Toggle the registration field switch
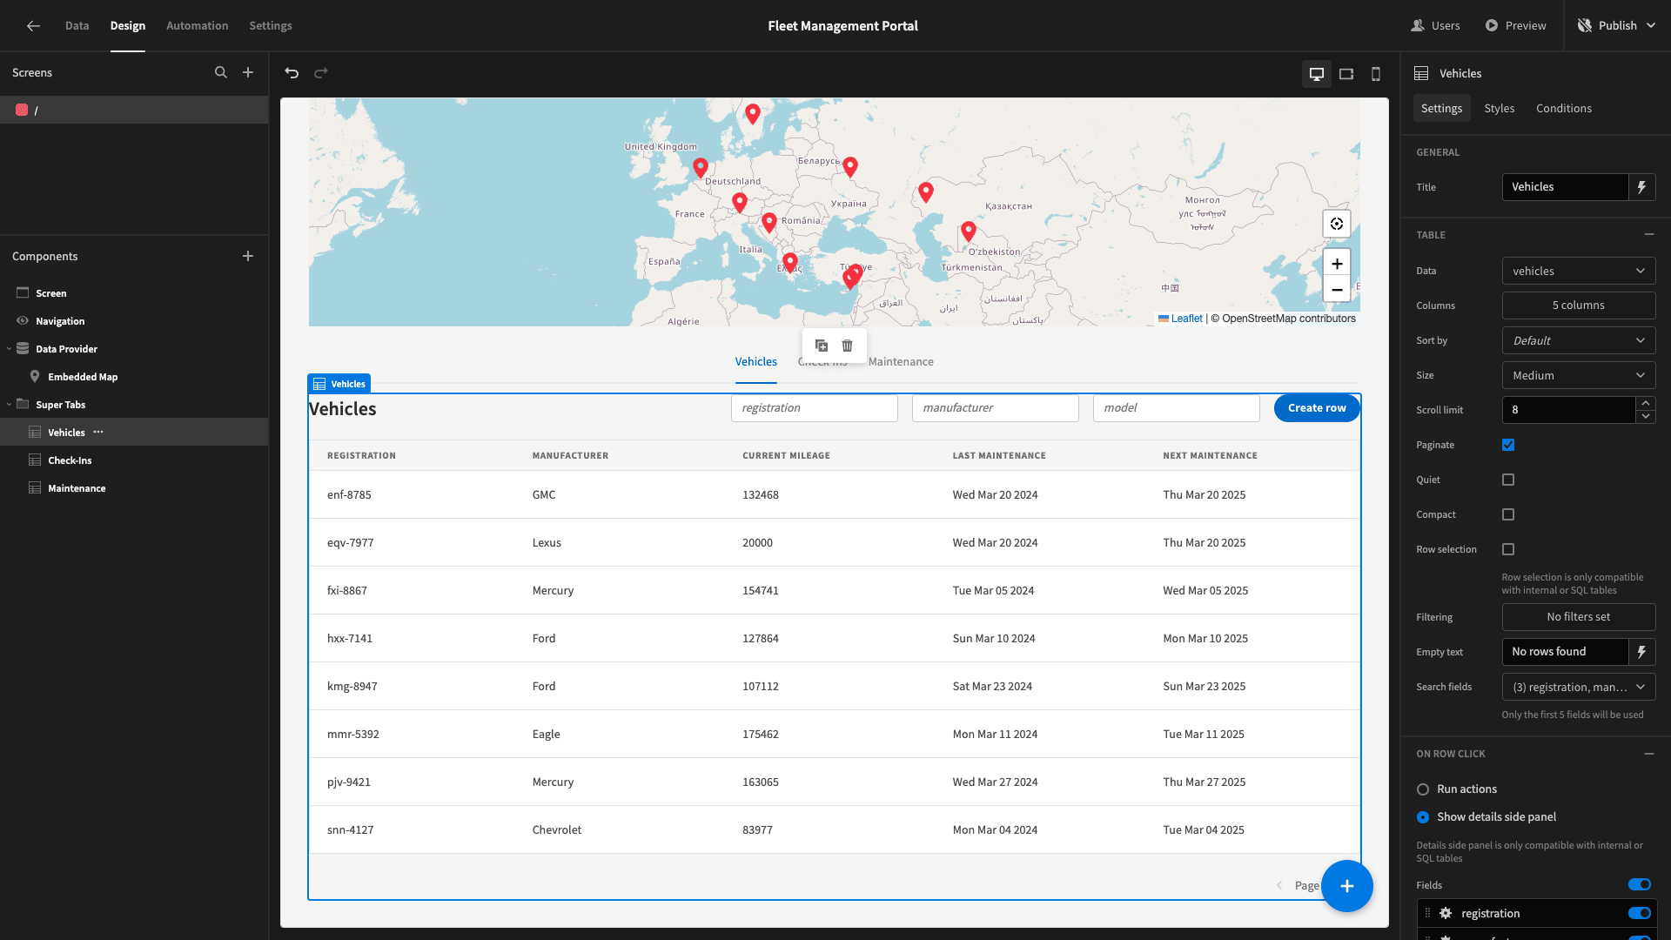Image resolution: width=1671 pixels, height=940 pixels. pos(1640,913)
